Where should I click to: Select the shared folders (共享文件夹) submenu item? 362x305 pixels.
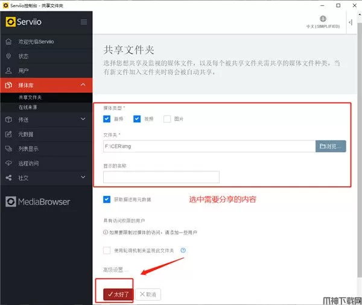(x=46, y=98)
